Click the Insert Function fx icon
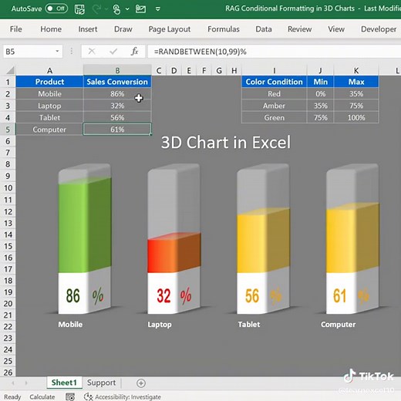 point(134,52)
